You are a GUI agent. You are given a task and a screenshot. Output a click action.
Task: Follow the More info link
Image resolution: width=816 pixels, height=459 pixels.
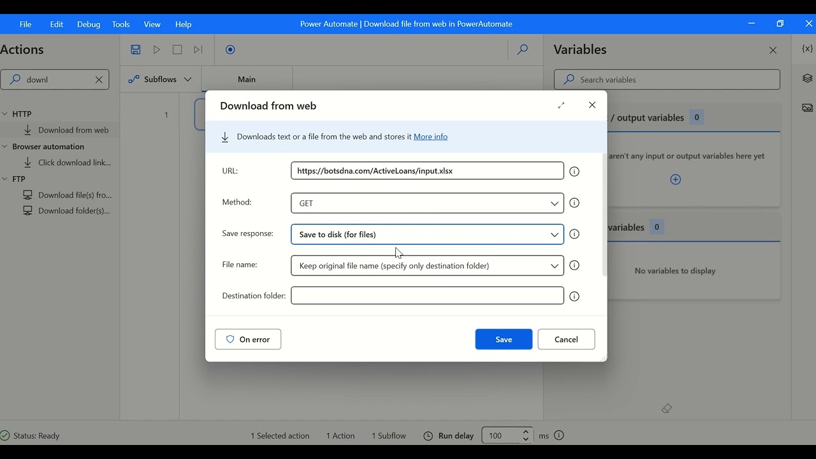430,136
